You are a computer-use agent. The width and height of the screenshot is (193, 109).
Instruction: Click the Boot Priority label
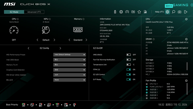tap(12, 105)
